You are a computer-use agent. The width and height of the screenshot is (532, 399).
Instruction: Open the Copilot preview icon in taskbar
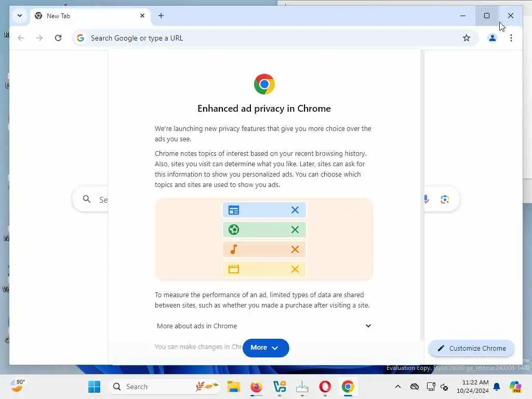coord(515,387)
